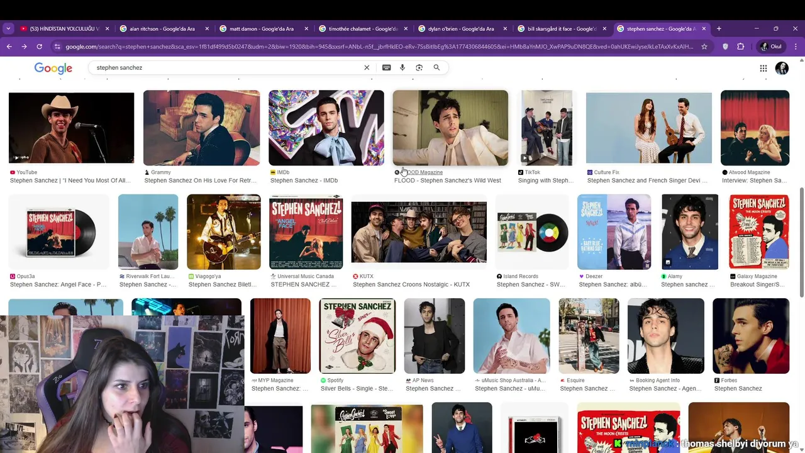Open 'Silver Bells - Single' Spotify link

click(x=357, y=389)
